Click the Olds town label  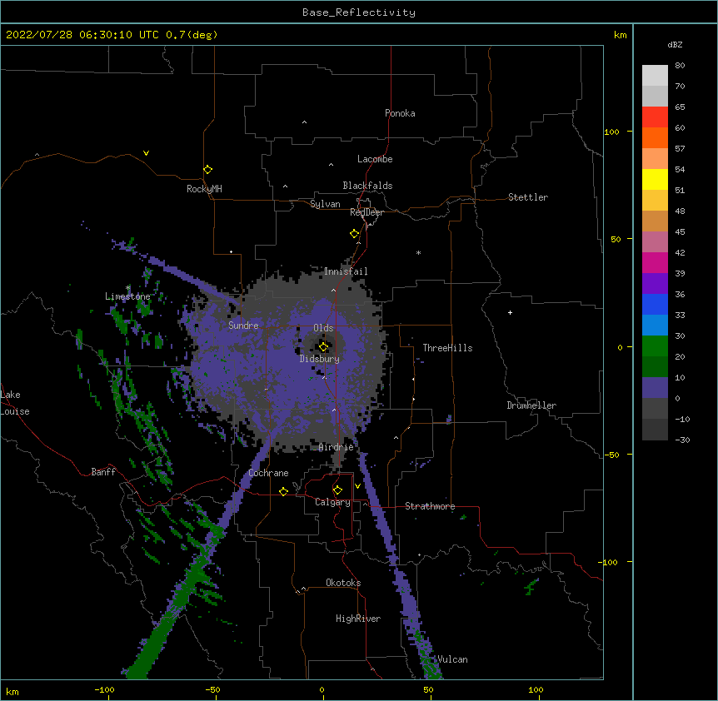pos(323,328)
